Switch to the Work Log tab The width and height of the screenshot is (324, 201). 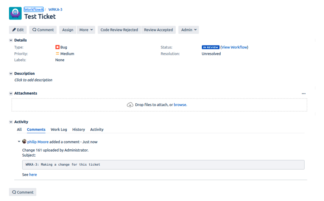(59, 130)
